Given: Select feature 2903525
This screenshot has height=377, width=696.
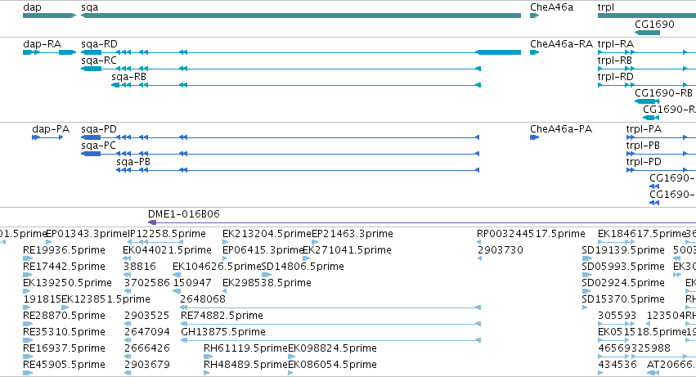Looking at the screenshot, I should [x=146, y=316].
